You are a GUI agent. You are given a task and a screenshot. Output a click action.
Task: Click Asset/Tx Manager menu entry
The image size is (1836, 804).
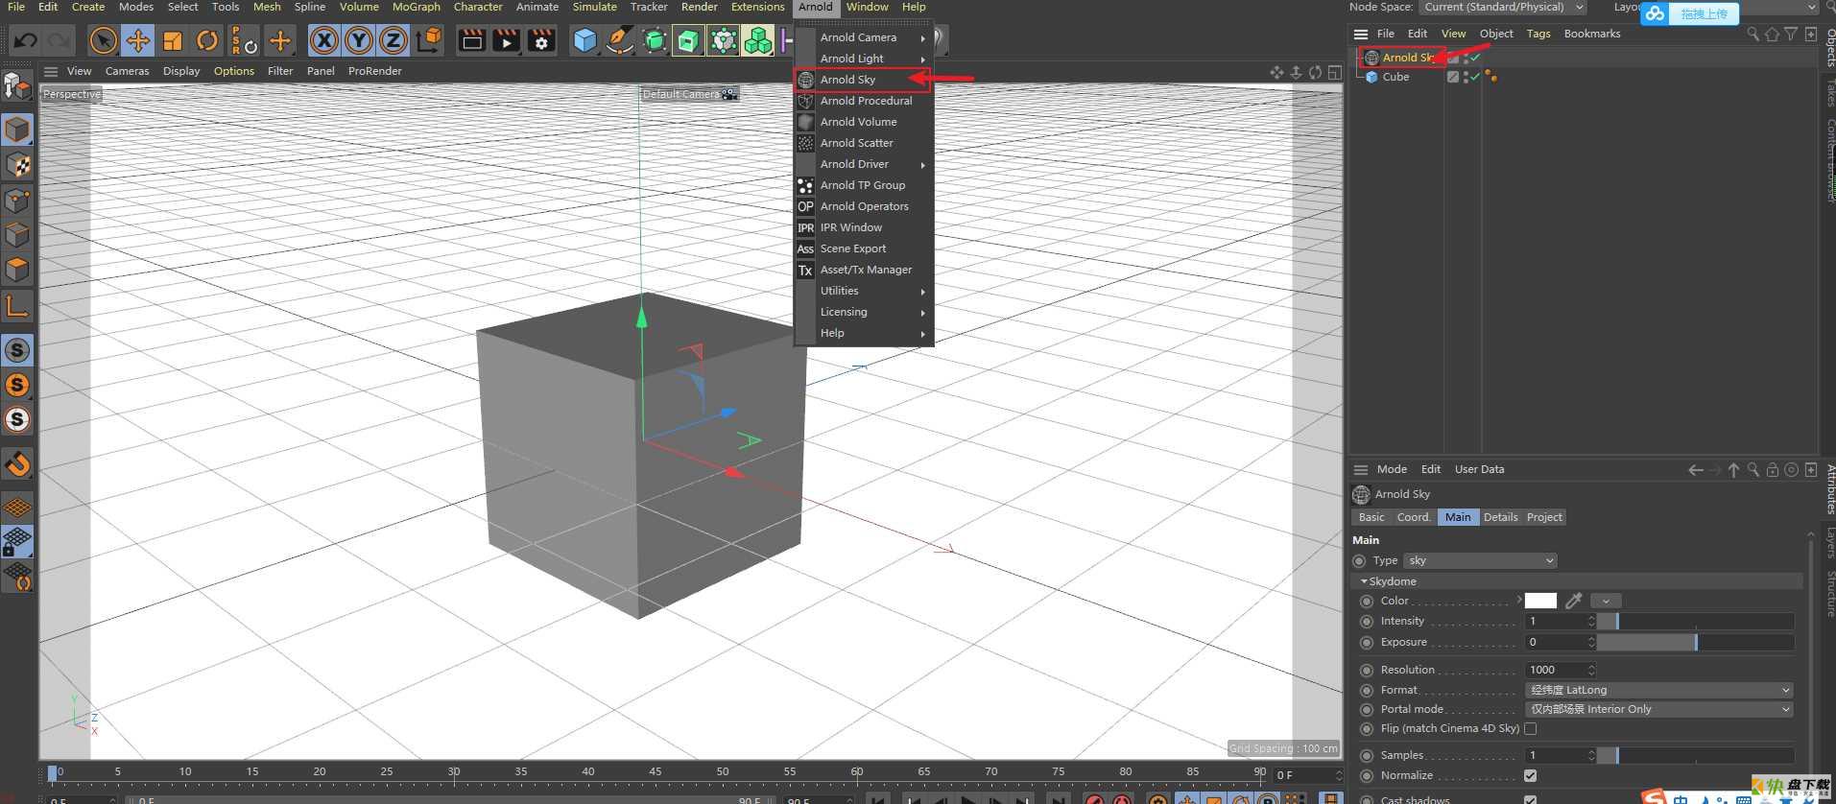coord(862,270)
